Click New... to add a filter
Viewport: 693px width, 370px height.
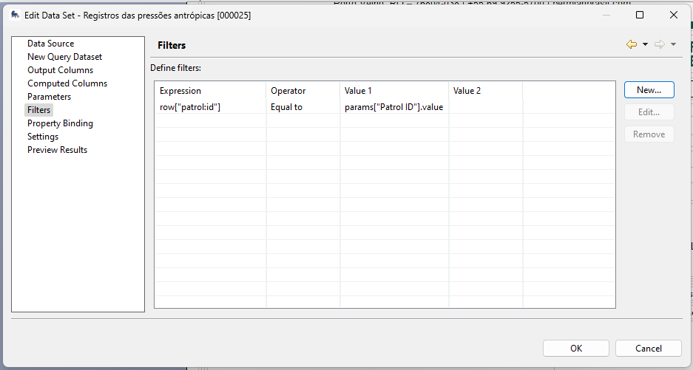tap(649, 90)
